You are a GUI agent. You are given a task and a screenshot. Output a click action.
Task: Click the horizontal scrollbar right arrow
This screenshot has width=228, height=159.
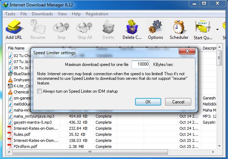click(x=213, y=152)
